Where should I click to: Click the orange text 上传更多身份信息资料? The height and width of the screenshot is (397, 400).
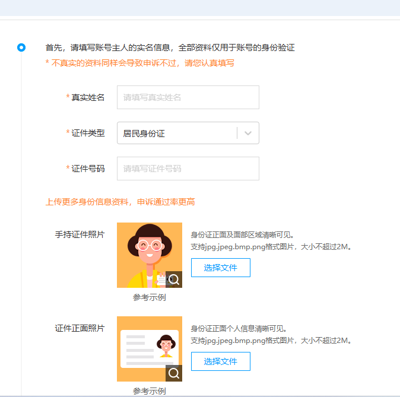pos(87,202)
